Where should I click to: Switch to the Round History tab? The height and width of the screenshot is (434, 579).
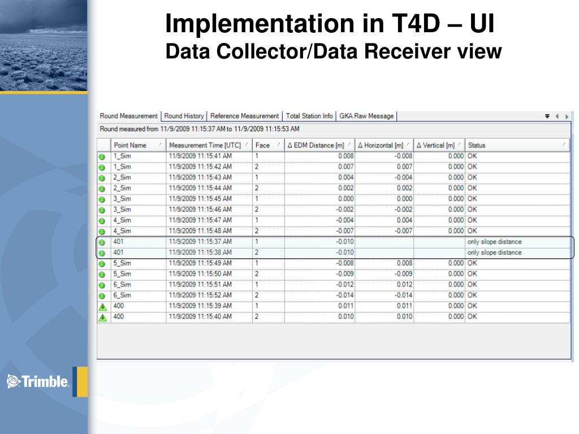(184, 116)
